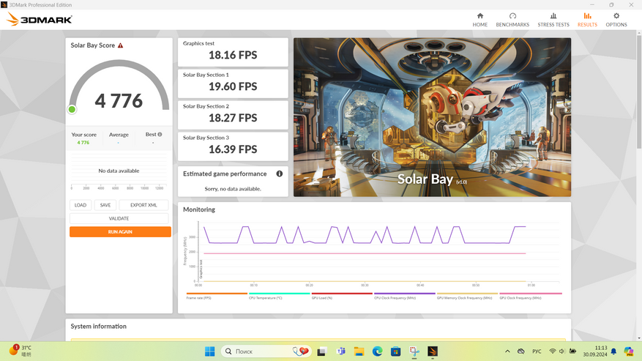Click the taskbar search box
Screen dimensions: 642x361
point(266,351)
